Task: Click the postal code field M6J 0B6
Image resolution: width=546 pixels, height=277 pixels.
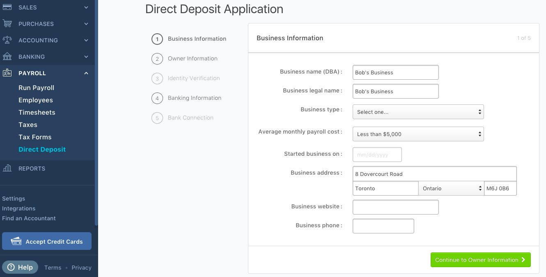Action: [x=500, y=188]
